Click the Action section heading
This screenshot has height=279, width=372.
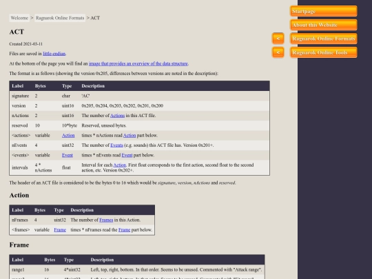pyautogui.click(x=19, y=195)
